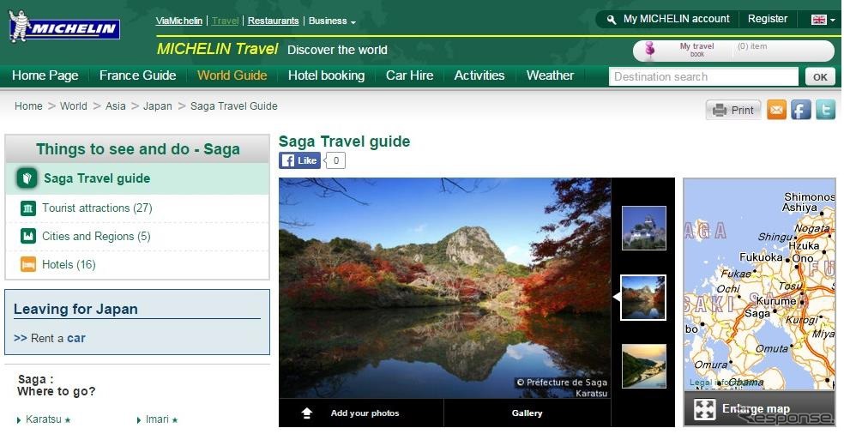Click Add your photos upload icon
This screenshot has width=844, height=434.
307,413
